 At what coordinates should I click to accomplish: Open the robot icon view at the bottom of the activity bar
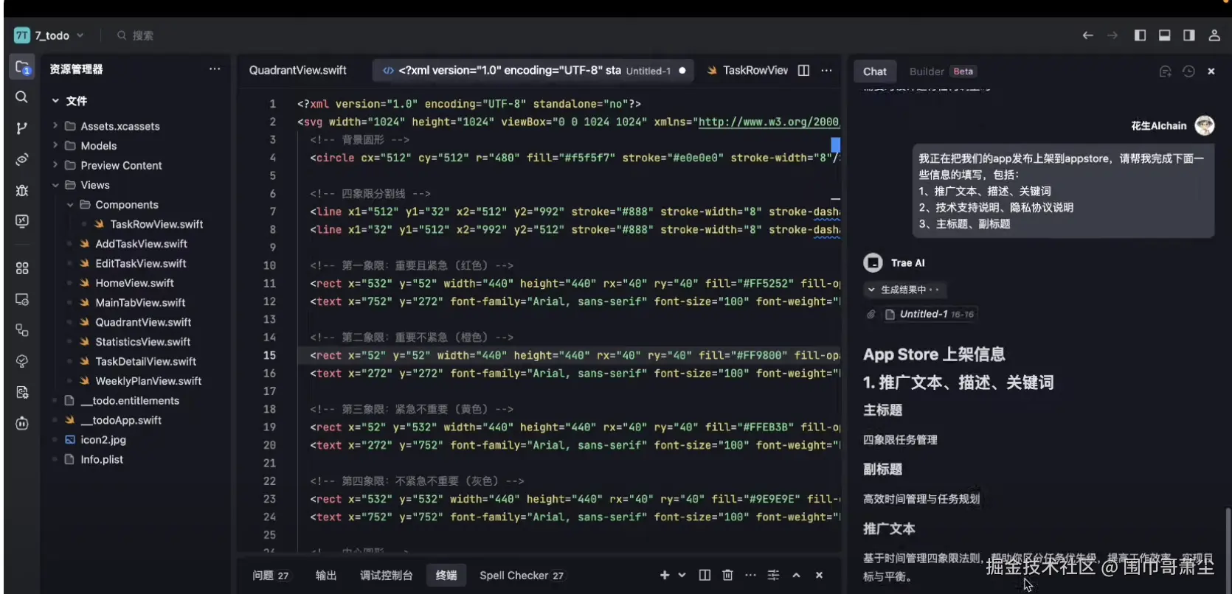point(21,423)
